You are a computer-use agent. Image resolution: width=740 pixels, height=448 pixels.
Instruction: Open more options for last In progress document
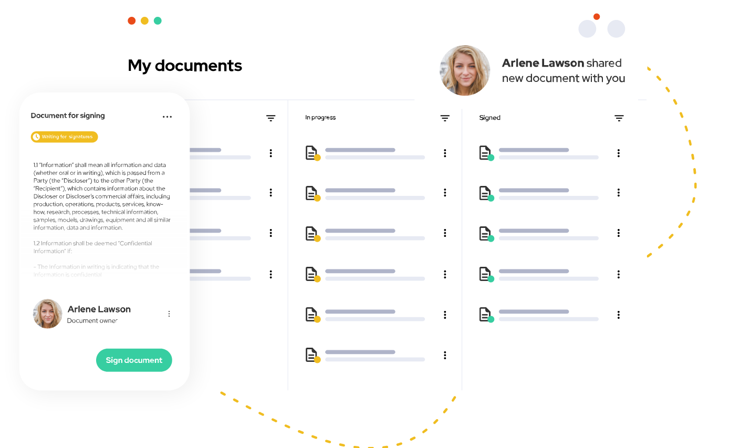tap(445, 356)
